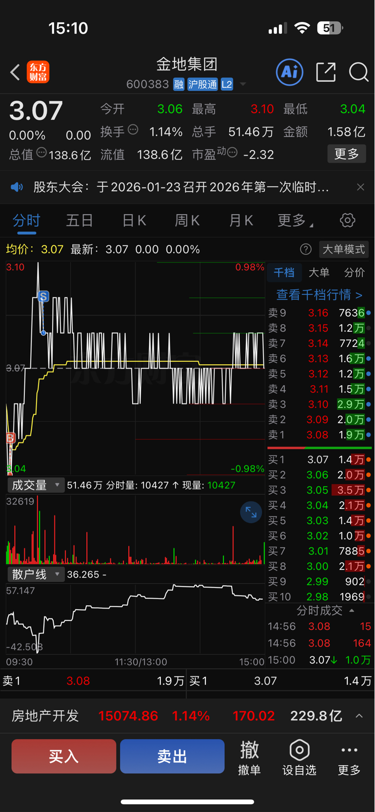The image size is (375, 812).
Task: Select 卖1 order book row 3.08
Action: (x=319, y=435)
